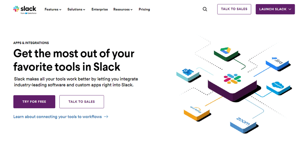Go to the Enterprise page

coord(100,10)
